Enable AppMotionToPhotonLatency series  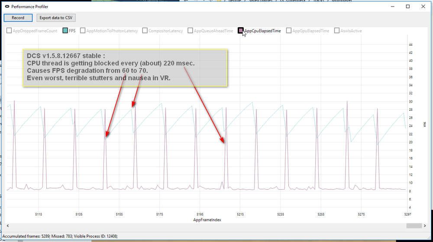click(83, 30)
